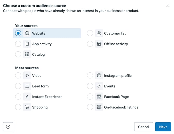Select the On-Facebook listings radio button
The image size is (174, 134).
(x=90, y=107)
